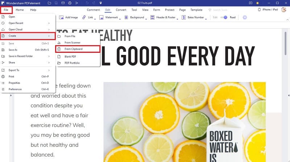The image size is (290, 162).
Task: Click the Bates Number icon
Action: click(184, 17)
